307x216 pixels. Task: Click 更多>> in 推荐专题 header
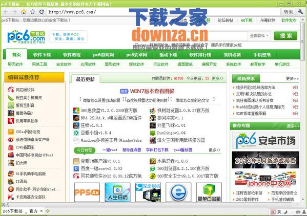(x=293, y=126)
